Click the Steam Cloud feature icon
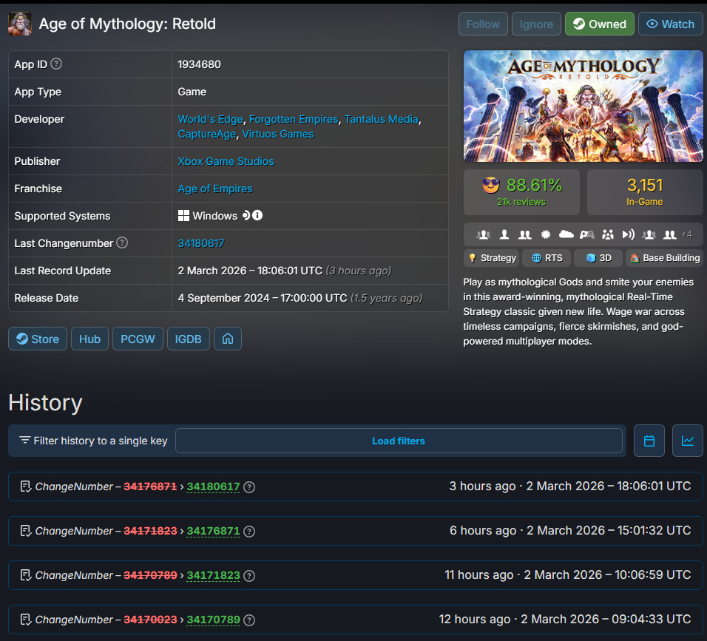The width and height of the screenshot is (707, 641). point(566,234)
